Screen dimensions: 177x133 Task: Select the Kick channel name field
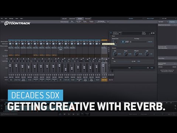(11, 80)
